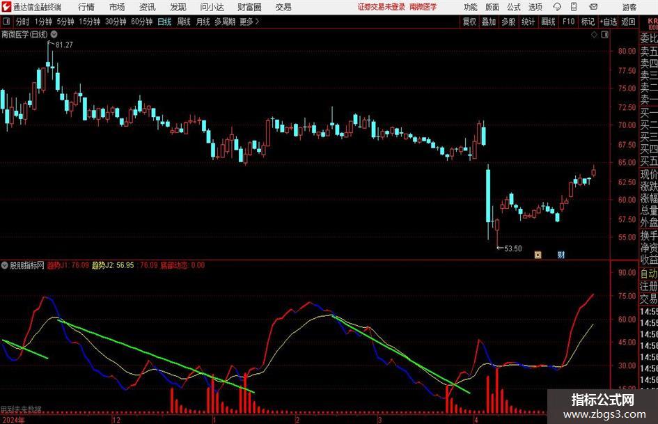Viewport: 658px width, 424px height.
Task: Click the 南微医学 stock name in title bar
Action: (423, 7)
